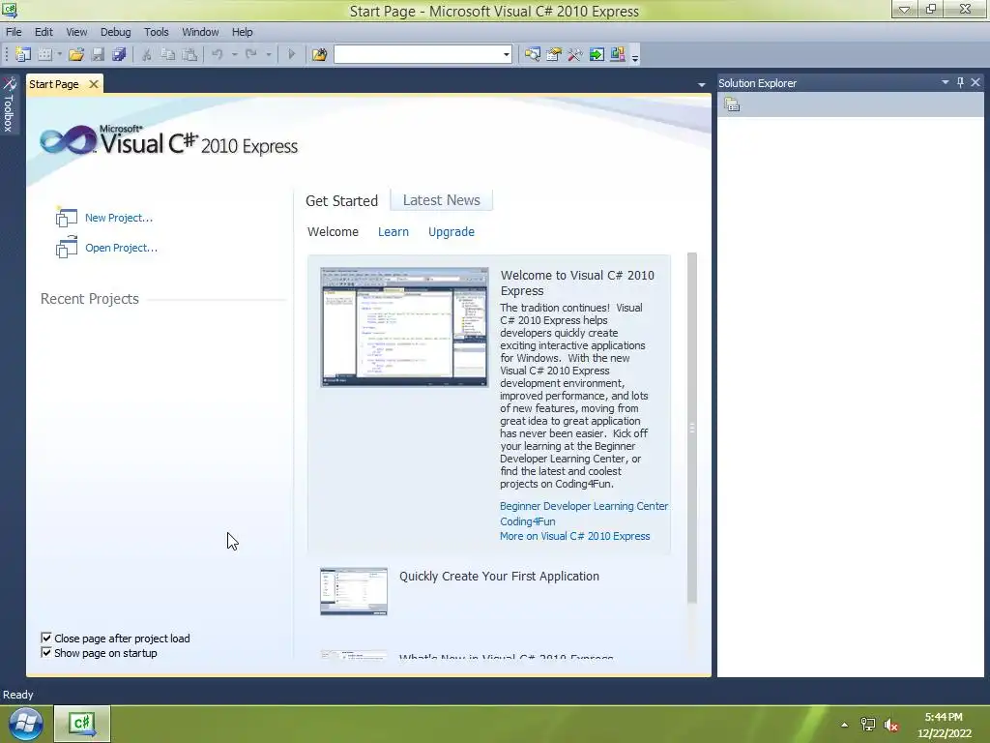Open the Solution Explorer toolbar icon

tap(533, 55)
